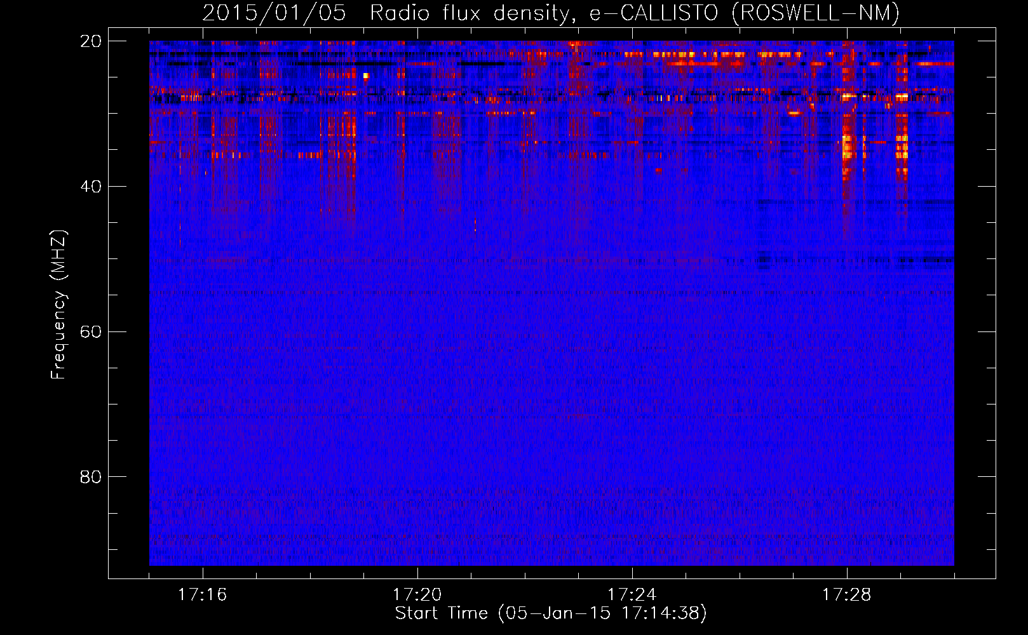This screenshot has height=635, width=1028.
Task: Click the small bright spot near 17:19
Action: click(x=366, y=76)
